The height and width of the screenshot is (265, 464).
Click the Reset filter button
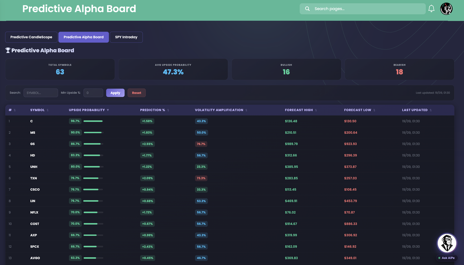136,93
